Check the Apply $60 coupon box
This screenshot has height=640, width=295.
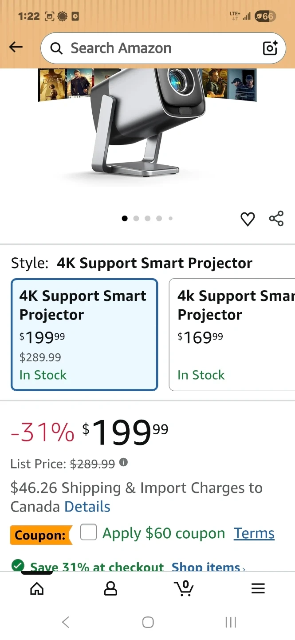pyautogui.click(x=88, y=532)
